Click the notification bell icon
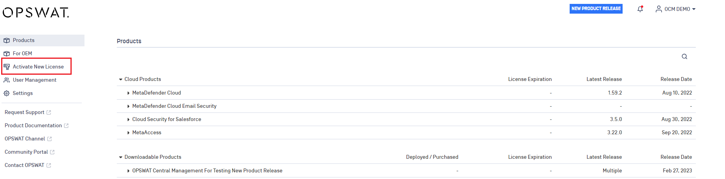The width and height of the screenshot is (725, 179). tap(640, 9)
